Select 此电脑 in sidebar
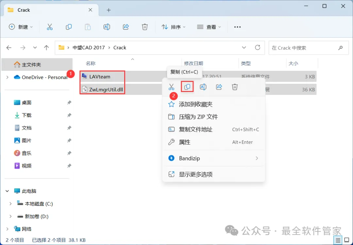The image size is (353, 245). 29,191
